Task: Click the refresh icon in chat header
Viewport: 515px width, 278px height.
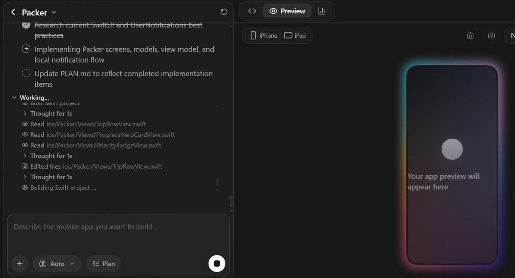Action: click(x=224, y=12)
